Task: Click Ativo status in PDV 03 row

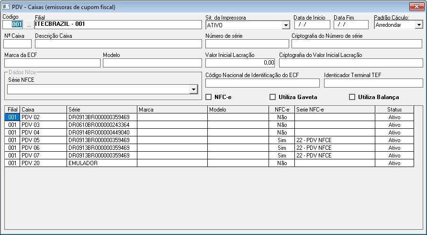Action: coord(394,125)
